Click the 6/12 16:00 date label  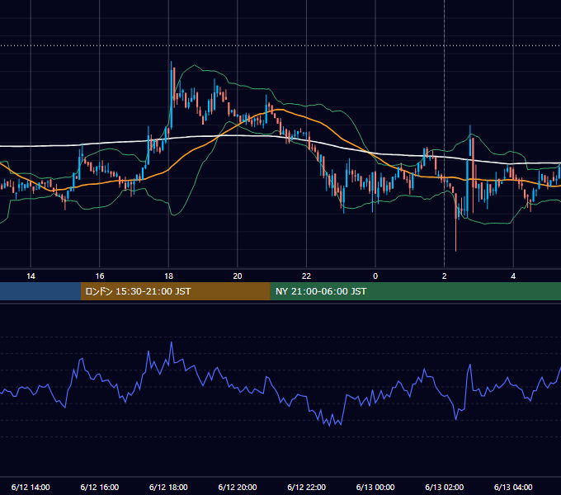coord(100,487)
